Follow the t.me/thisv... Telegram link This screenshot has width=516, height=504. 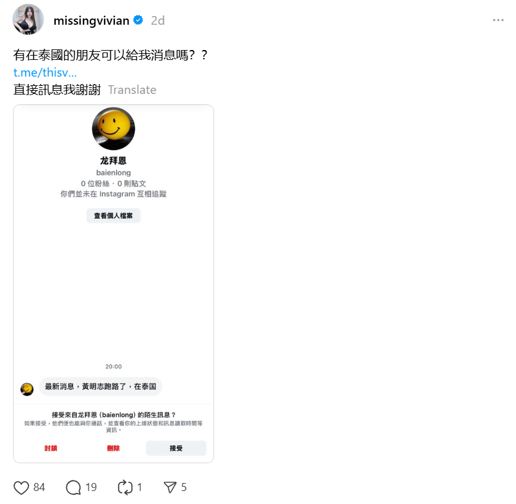click(45, 72)
